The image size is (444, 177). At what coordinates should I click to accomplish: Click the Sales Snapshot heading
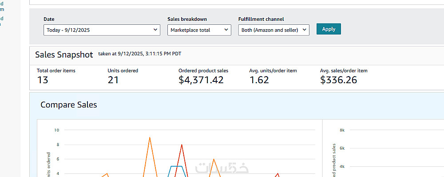pyautogui.click(x=64, y=55)
